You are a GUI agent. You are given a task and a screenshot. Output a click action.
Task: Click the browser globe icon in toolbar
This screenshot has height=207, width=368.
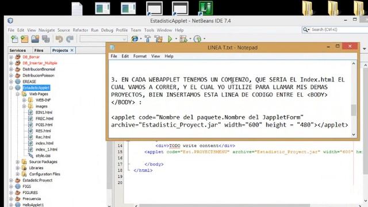pyautogui.click(x=135, y=39)
